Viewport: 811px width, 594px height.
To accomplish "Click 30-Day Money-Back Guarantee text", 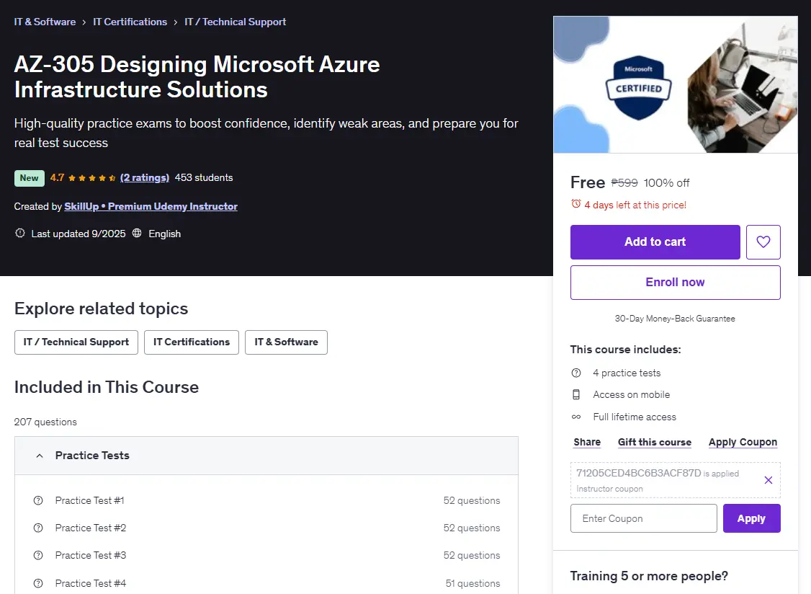I will [675, 319].
